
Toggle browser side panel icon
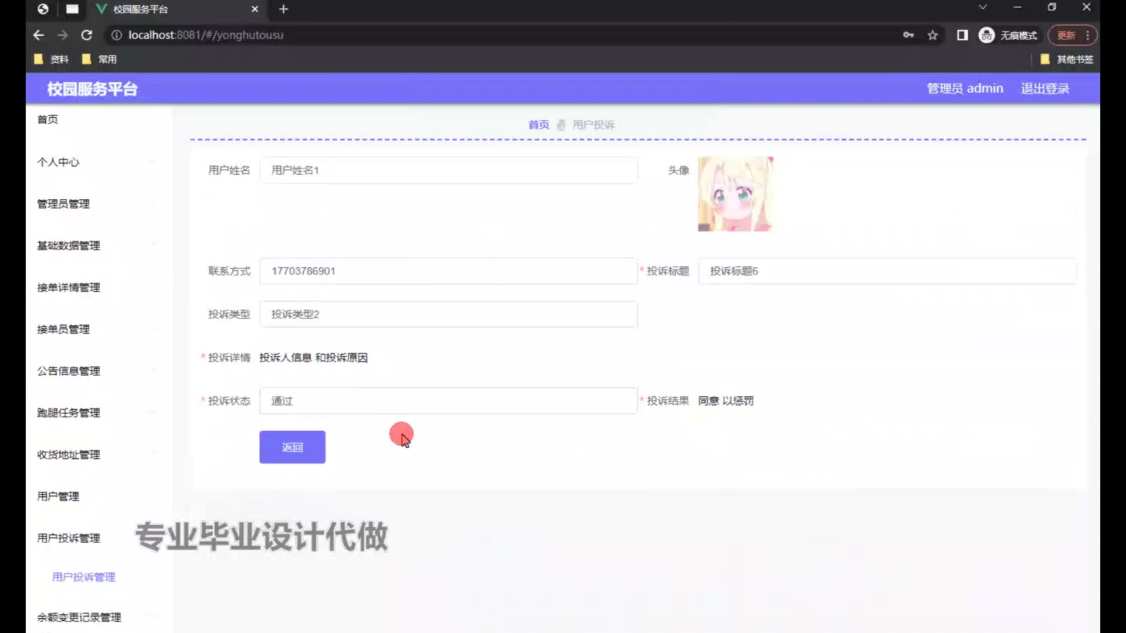click(x=962, y=35)
